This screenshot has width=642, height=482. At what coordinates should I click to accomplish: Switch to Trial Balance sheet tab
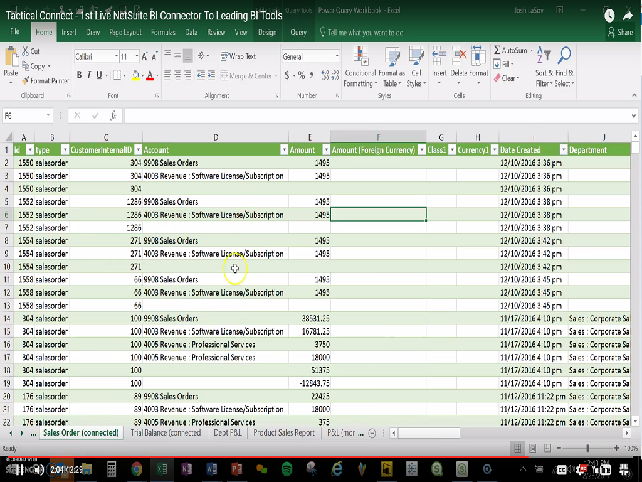point(166,433)
